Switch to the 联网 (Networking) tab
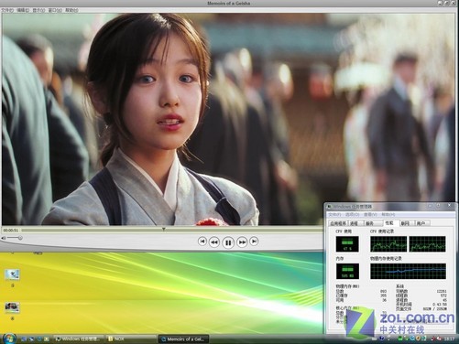Screen dimensions: 459x344 click(406, 223)
